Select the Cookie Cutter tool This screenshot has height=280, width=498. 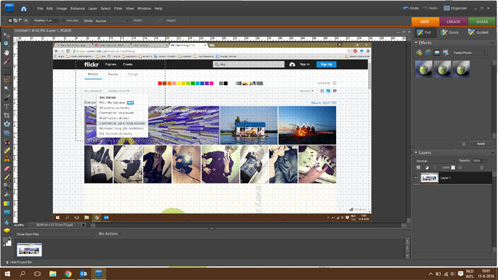pos(7,124)
